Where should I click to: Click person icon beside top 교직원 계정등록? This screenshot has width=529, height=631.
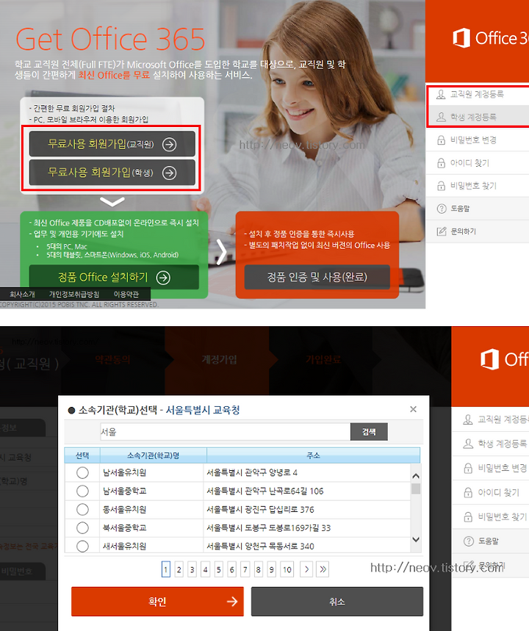coord(442,94)
